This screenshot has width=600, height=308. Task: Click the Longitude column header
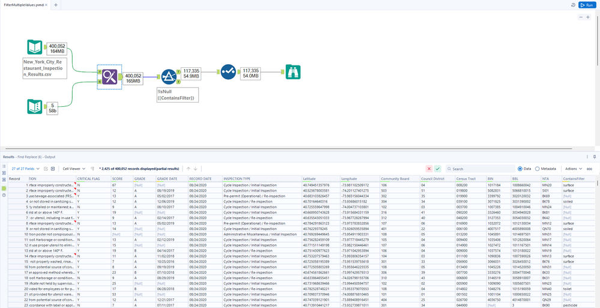[360, 179]
